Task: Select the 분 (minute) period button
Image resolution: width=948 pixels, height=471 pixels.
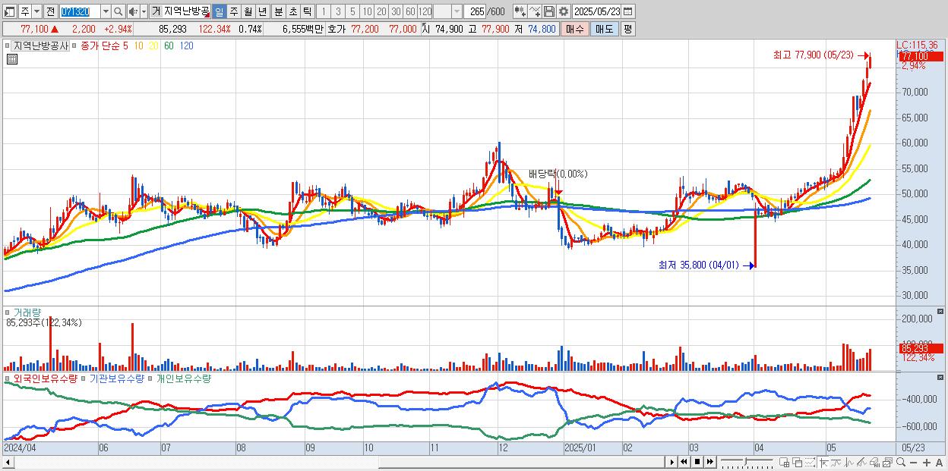Action: pyautogui.click(x=278, y=11)
